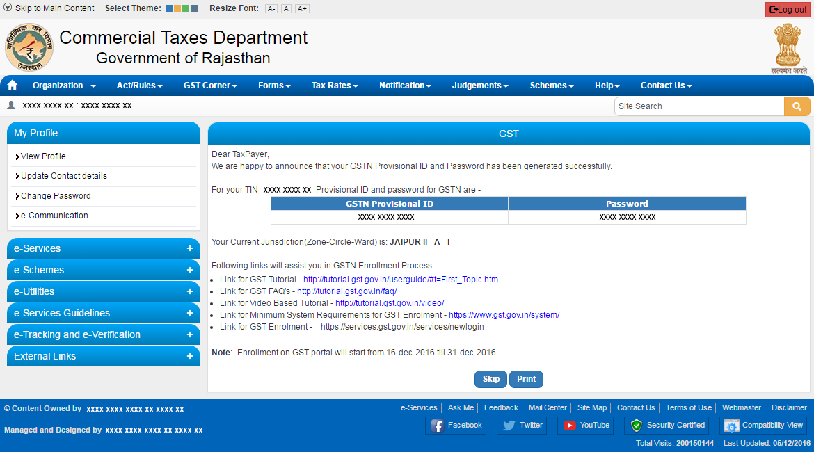
Task: Open the Tax Rates dropdown menu
Action: pyautogui.click(x=335, y=86)
